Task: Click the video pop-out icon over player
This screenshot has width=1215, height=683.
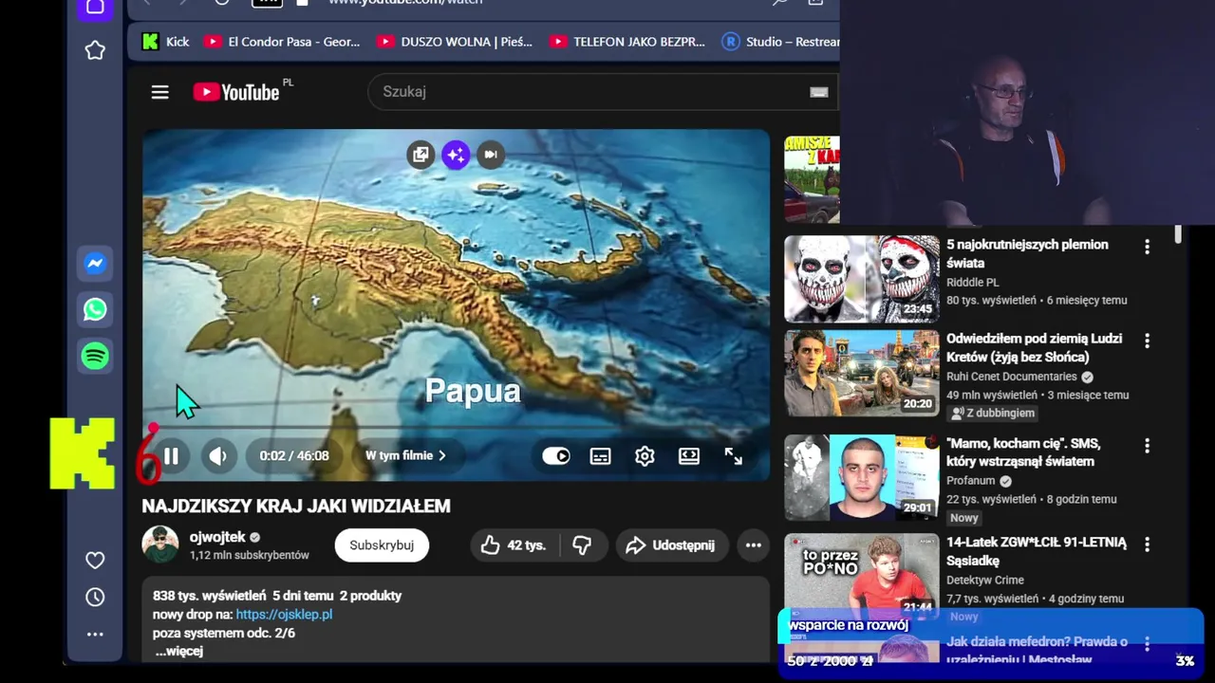Action: pos(421,155)
